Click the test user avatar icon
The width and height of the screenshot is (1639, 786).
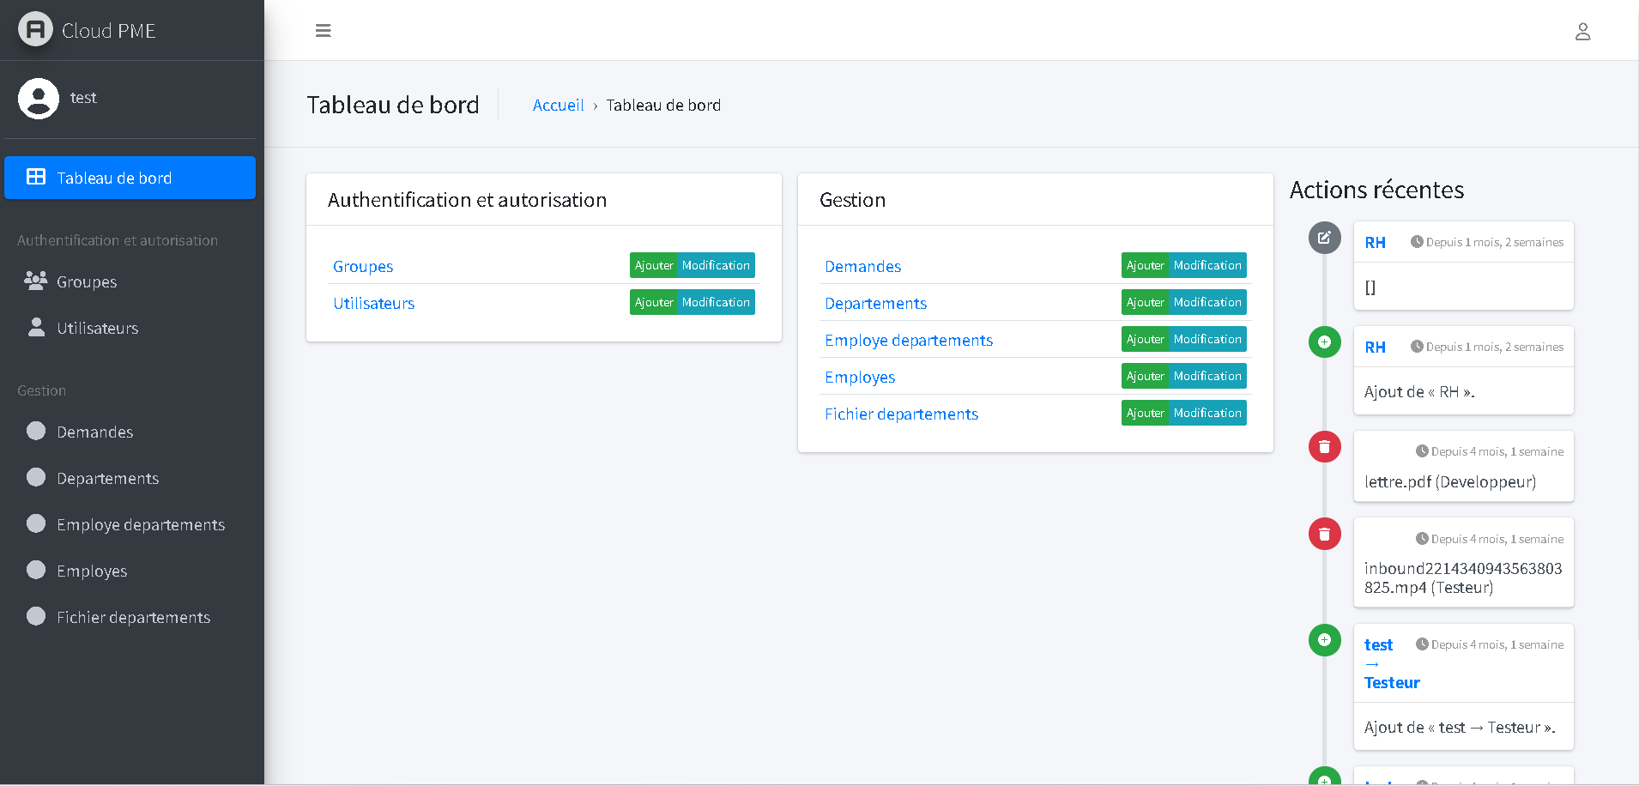point(38,98)
